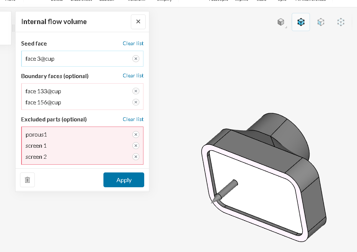The image size is (357, 252).
Task: Remove porous1 from excluded parts
Action: (136, 135)
